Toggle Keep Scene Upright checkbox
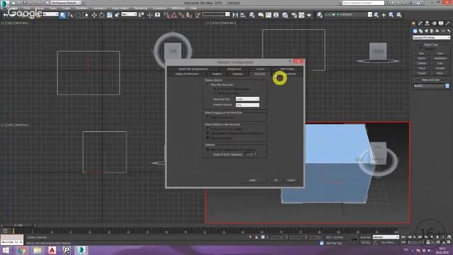This screenshot has width=453, height=255. tap(207, 138)
